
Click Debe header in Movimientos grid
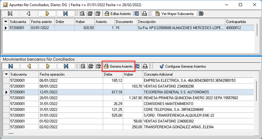(113, 74)
